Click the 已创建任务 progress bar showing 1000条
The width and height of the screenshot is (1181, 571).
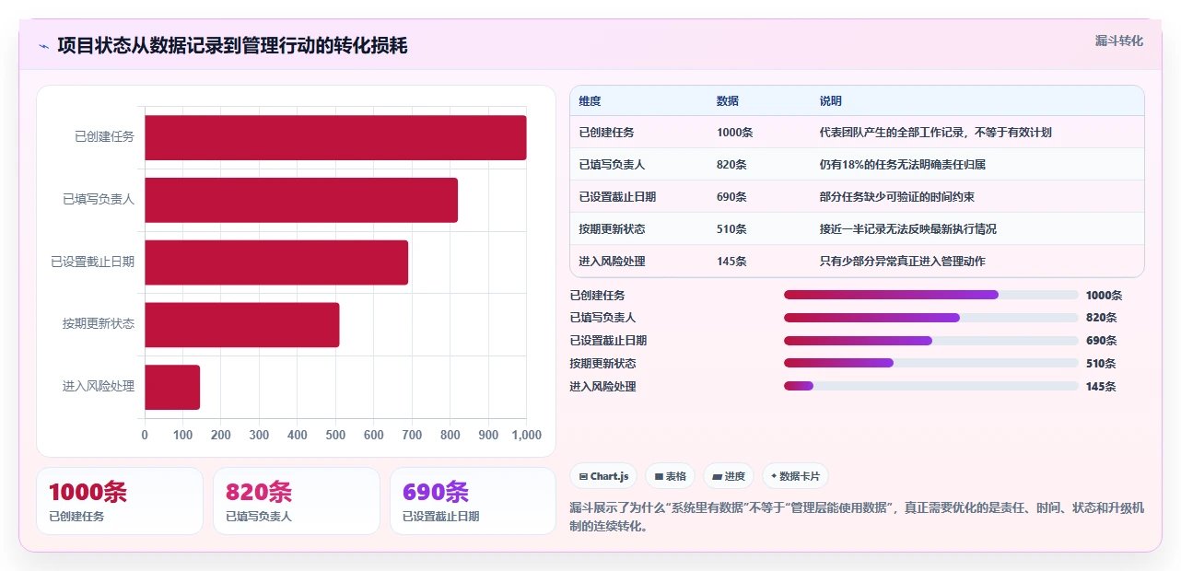pyautogui.click(x=930, y=295)
